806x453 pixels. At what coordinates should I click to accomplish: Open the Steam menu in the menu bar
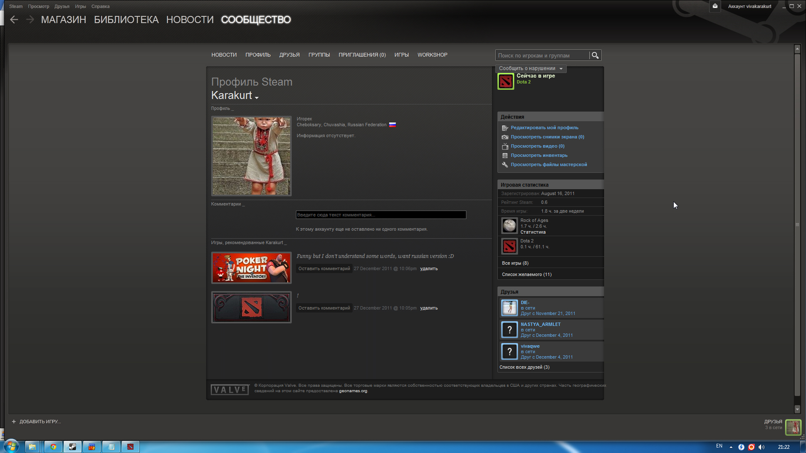(x=16, y=6)
